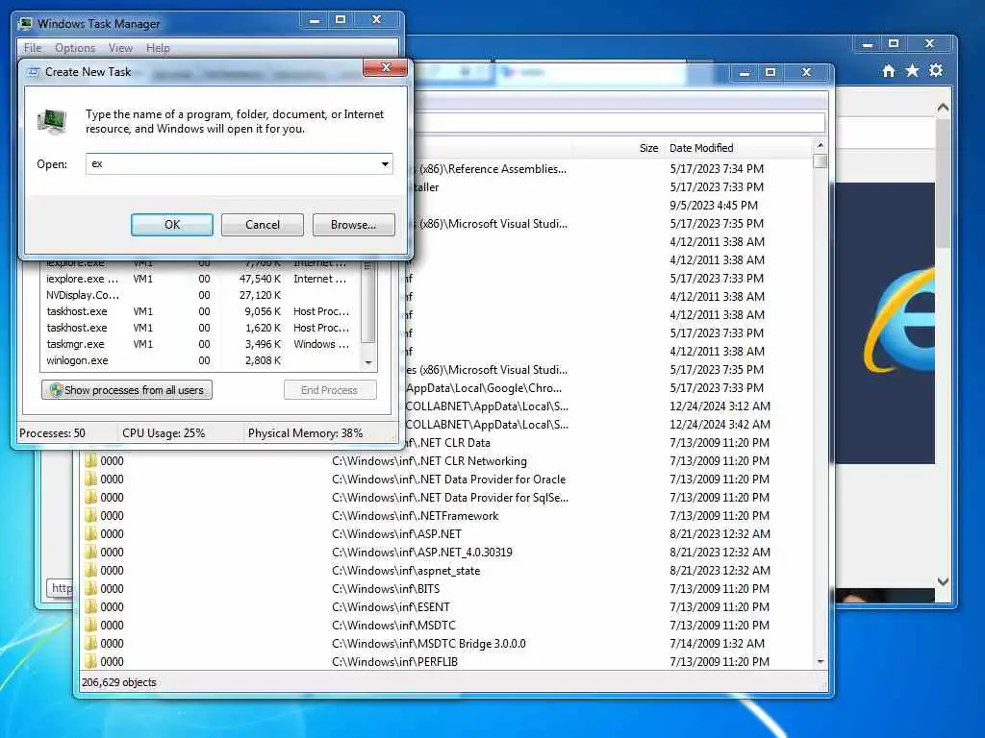985x738 pixels.
Task: Click path C:\Windows\inf\aspnet_state
Action: point(406,570)
